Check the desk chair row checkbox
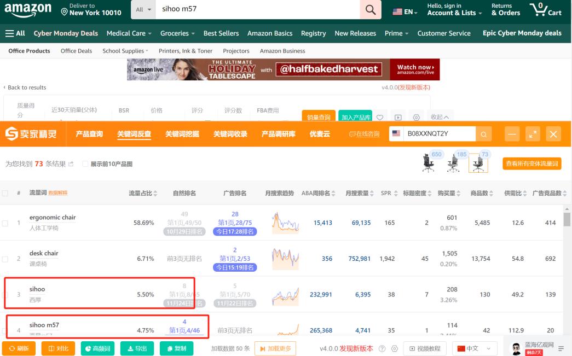 point(5,259)
